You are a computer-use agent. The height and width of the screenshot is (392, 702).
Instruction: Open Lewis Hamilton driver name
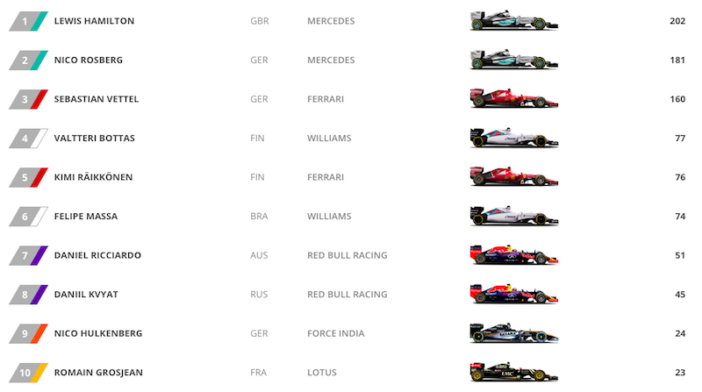94,21
